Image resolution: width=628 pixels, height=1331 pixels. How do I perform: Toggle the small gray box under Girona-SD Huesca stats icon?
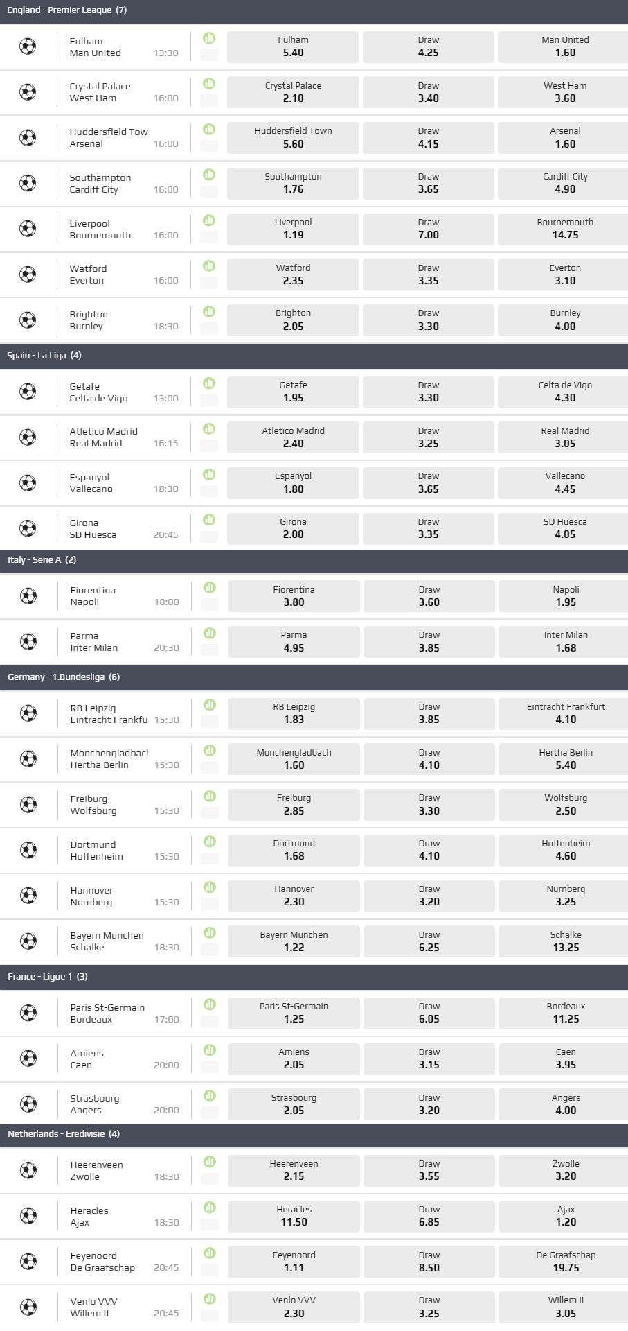coord(209,536)
